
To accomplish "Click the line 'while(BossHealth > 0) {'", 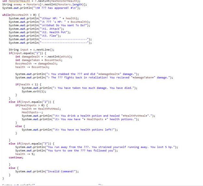I will [x=21, y=15].
